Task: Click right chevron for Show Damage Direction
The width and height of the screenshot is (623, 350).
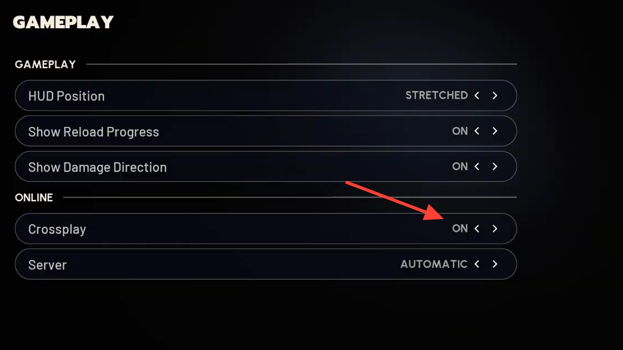Action: tap(495, 166)
